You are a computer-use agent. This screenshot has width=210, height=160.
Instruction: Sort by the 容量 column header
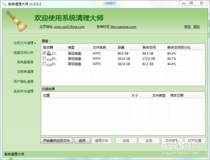129,47
